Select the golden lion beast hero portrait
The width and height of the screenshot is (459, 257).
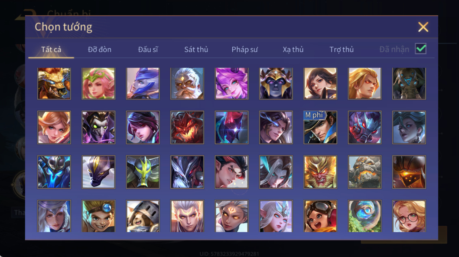[x=54, y=83]
